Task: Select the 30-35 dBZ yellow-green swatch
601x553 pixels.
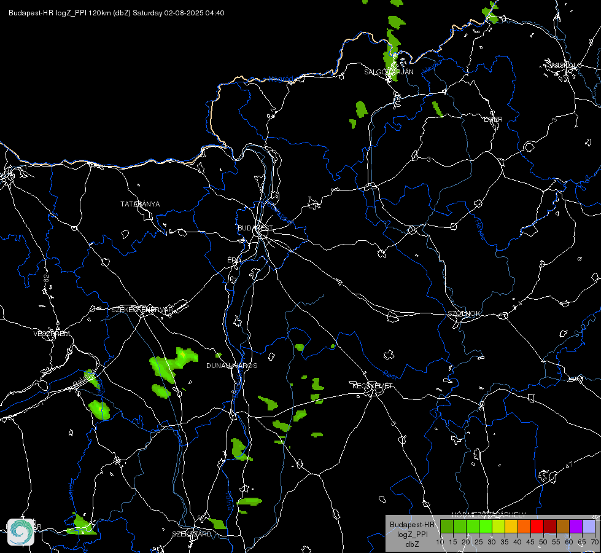Action: [498, 526]
